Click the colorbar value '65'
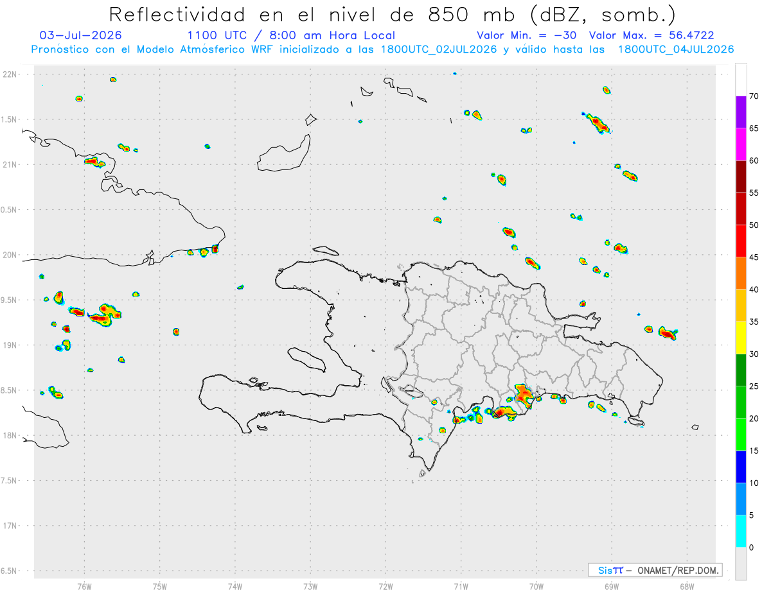Screen dimensions: 771x595 (754, 128)
